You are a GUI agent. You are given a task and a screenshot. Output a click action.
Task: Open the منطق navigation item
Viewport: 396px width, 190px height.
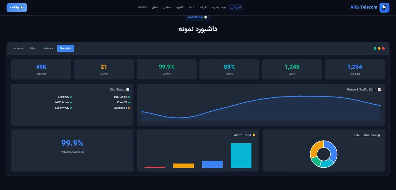coord(155,7)
